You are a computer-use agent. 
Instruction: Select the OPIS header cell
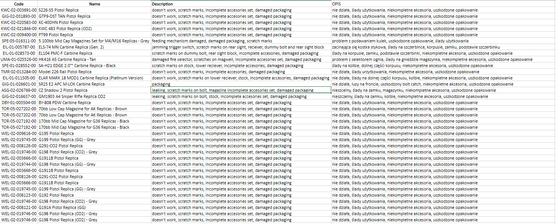tap(443, 4)
